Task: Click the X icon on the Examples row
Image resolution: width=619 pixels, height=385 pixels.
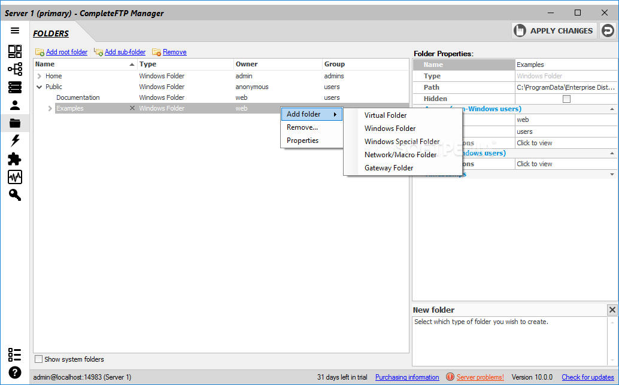Action: pos(132,108)
